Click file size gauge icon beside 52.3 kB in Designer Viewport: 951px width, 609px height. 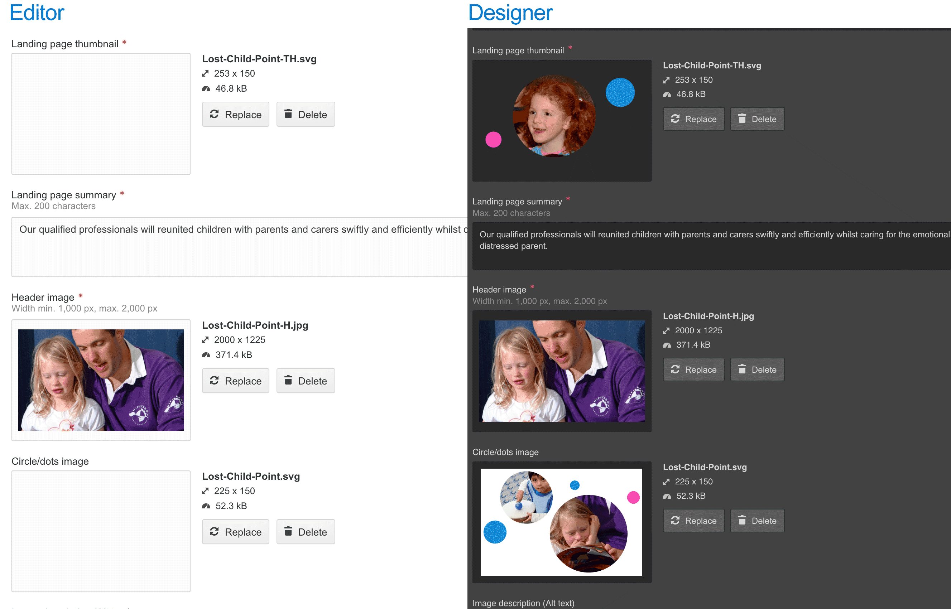coord(667,496)
